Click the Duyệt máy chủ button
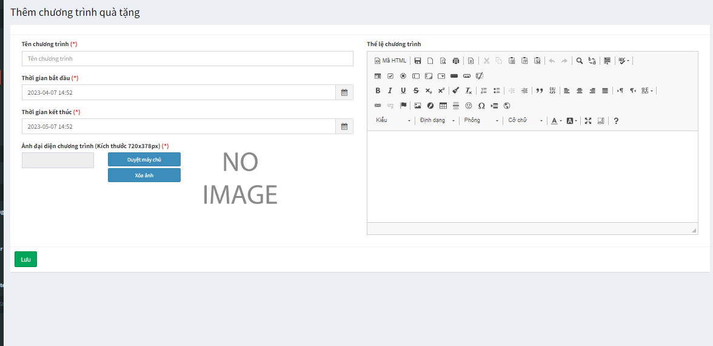713x346 pixels. pyautogui.click(x=144, y=159)
